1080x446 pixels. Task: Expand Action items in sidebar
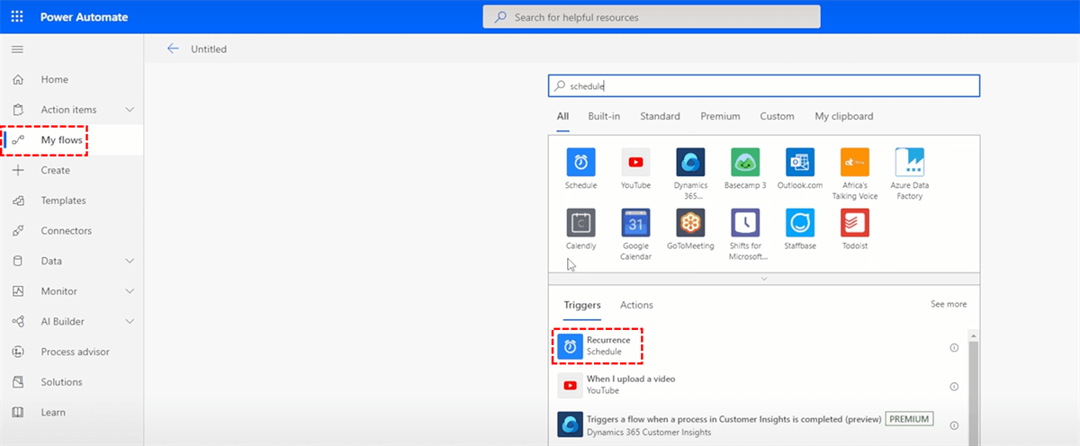pos(130,110)
